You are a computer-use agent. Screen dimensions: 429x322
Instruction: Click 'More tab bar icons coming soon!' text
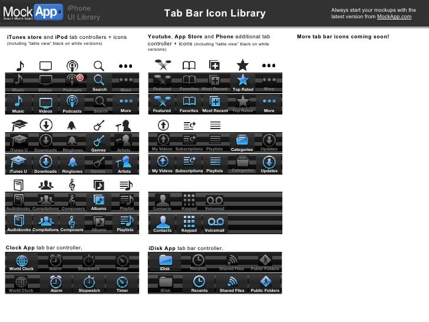(343, 37)
